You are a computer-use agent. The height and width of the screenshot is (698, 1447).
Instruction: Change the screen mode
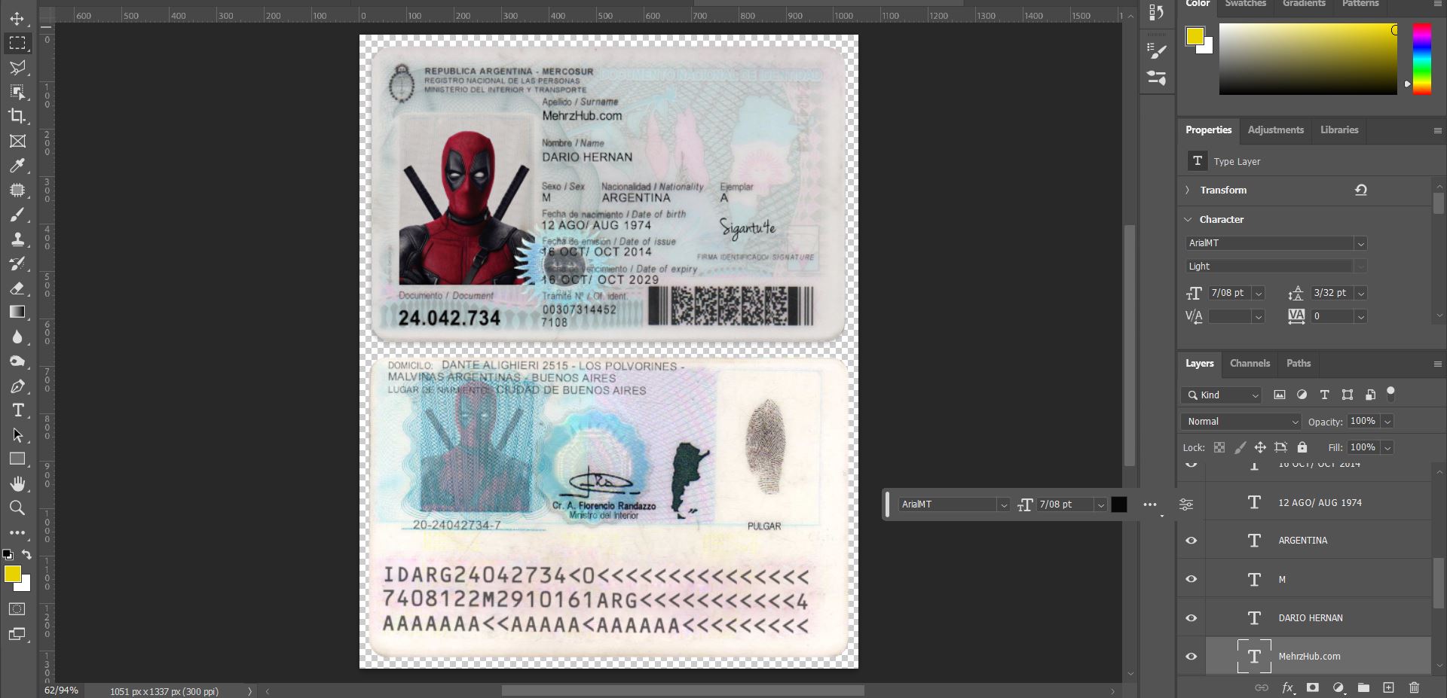[x=17, y=634]
